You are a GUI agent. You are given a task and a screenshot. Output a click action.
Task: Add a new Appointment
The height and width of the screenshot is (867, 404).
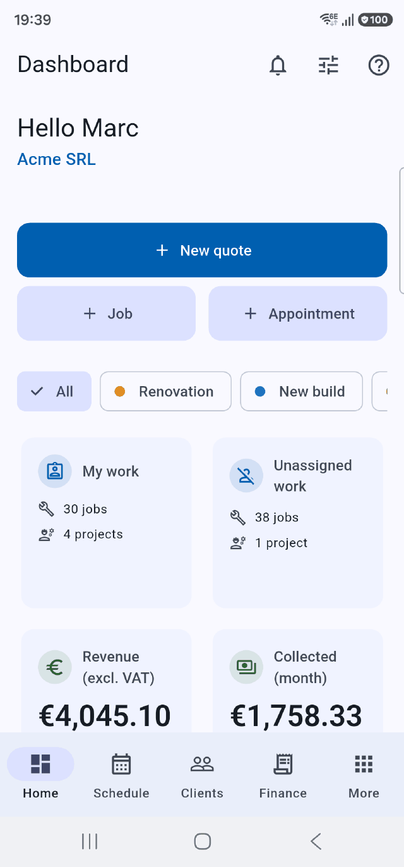[x=298, y=313]
